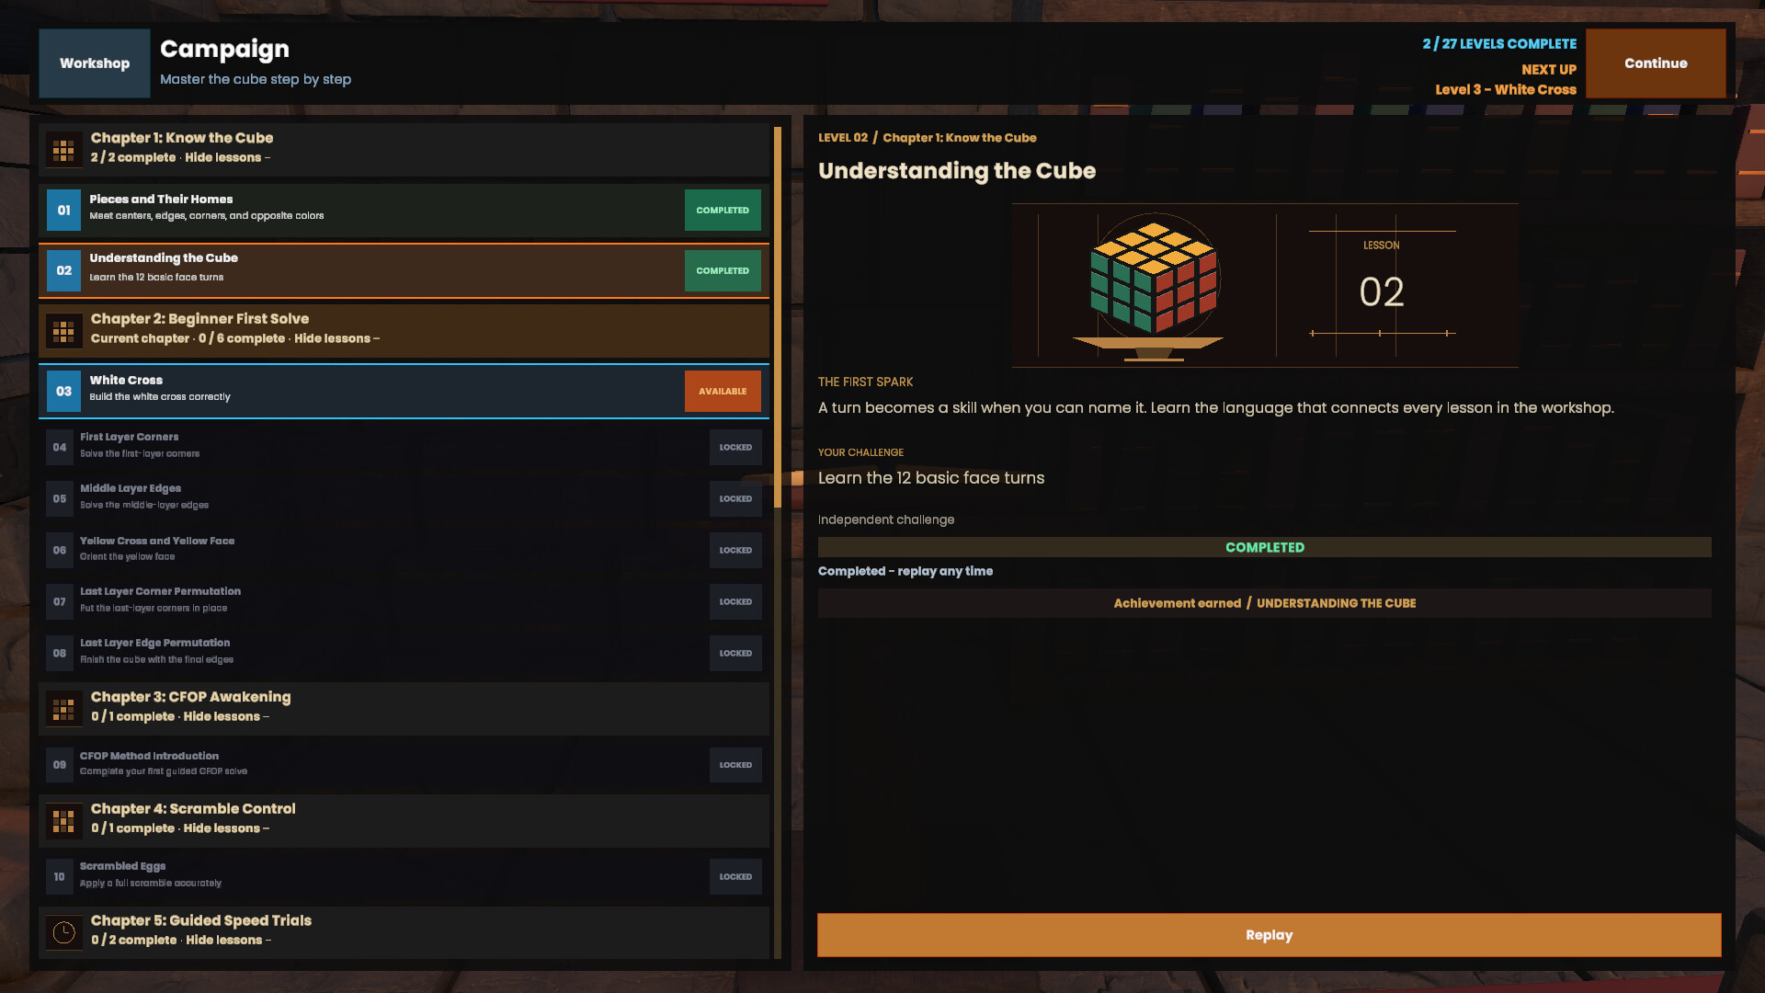Replay the Understanding the Cube lesson
The width and height of the screenshot is (1765, 993).
click(x=1269, y=935)
